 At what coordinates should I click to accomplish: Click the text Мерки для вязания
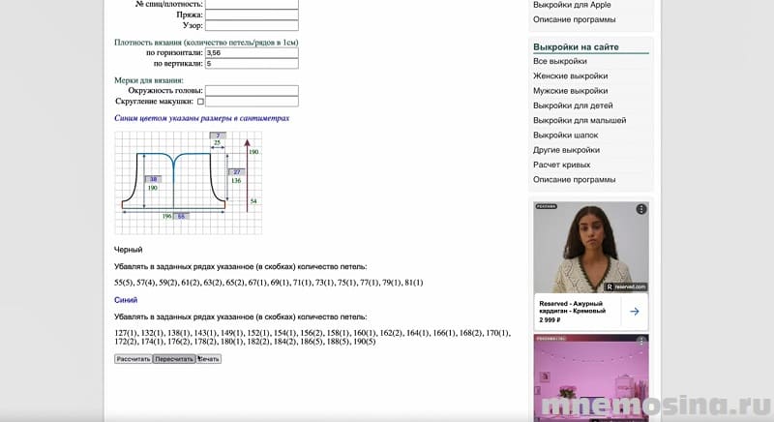click(x=149, y=80)
